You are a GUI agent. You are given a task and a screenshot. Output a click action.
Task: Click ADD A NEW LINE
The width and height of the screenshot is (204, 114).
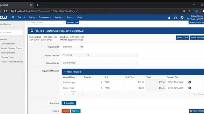coord(73,72)
